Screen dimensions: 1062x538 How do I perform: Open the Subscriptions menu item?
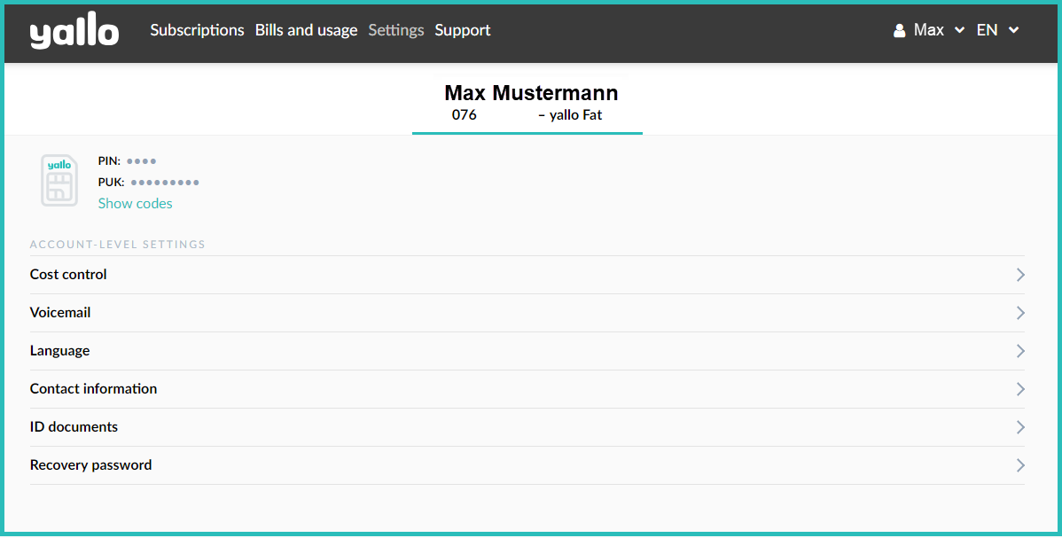[197, 30]
